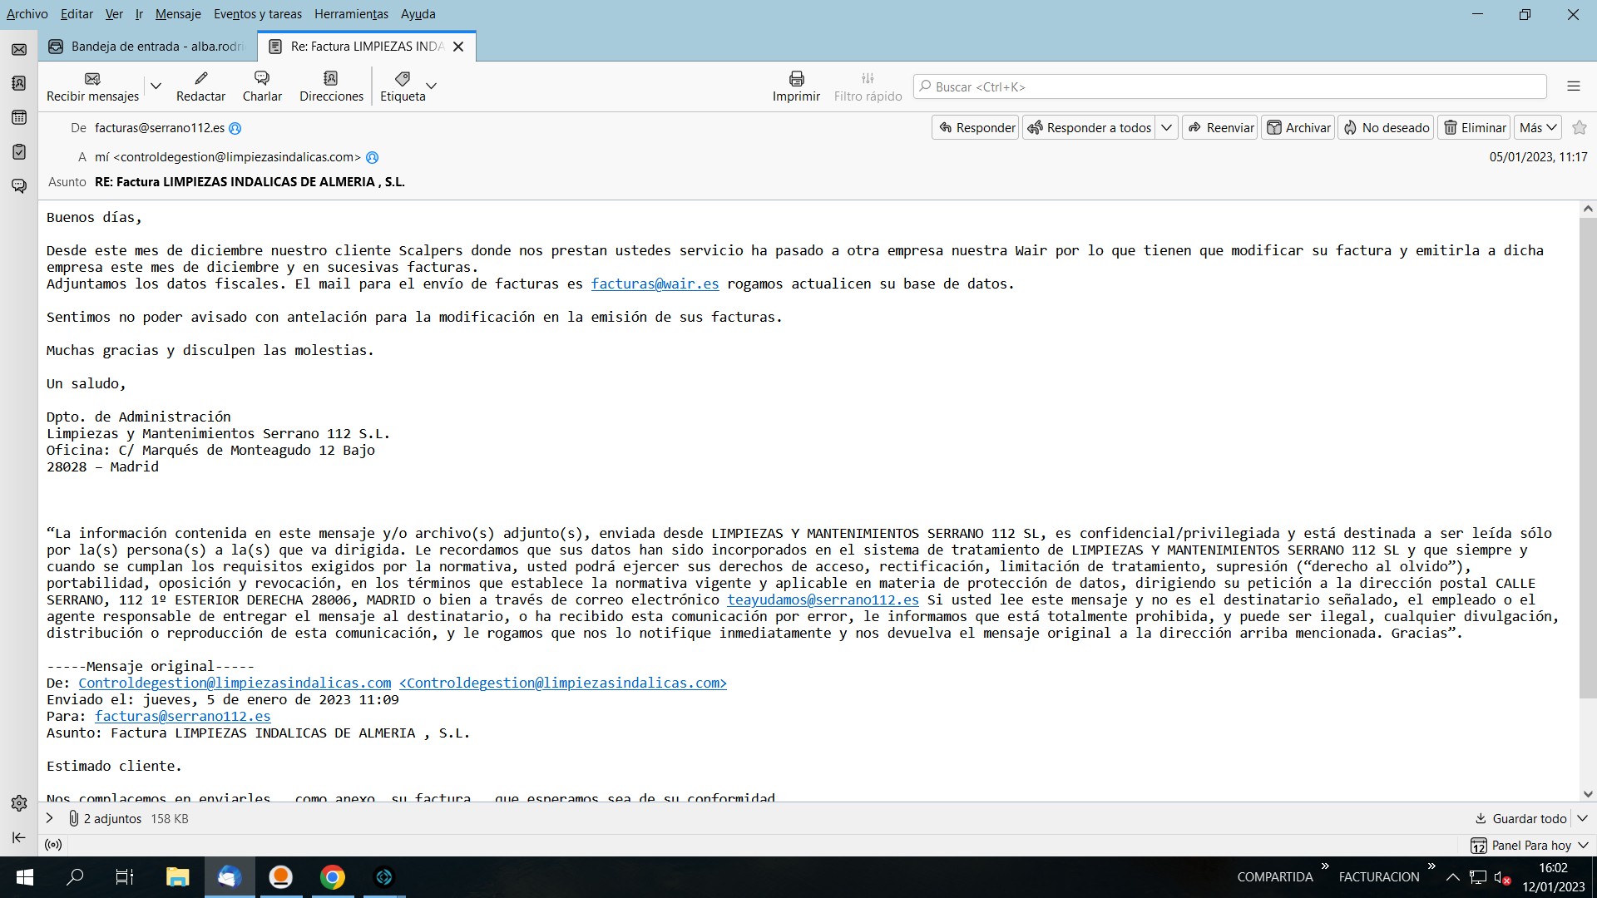Open the facturas@wair.es email link

[x=655, y=284]
